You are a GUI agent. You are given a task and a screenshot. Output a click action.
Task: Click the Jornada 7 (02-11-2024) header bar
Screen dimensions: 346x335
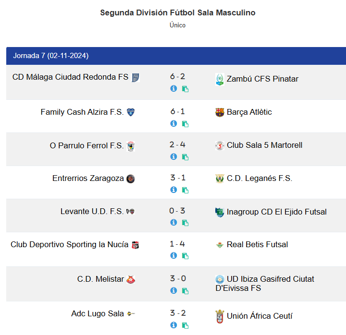coord(176,56)
